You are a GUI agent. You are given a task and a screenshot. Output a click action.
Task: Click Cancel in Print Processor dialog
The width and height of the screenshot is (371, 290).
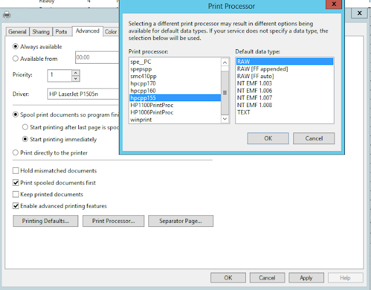click(314, 138)
